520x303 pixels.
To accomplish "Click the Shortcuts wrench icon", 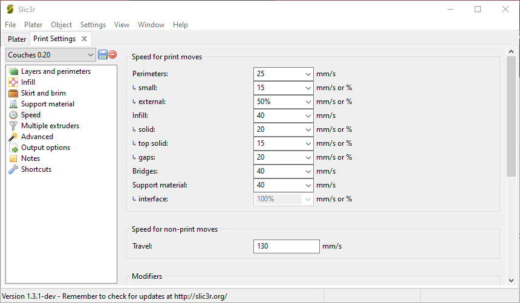I will click(13, 169).
